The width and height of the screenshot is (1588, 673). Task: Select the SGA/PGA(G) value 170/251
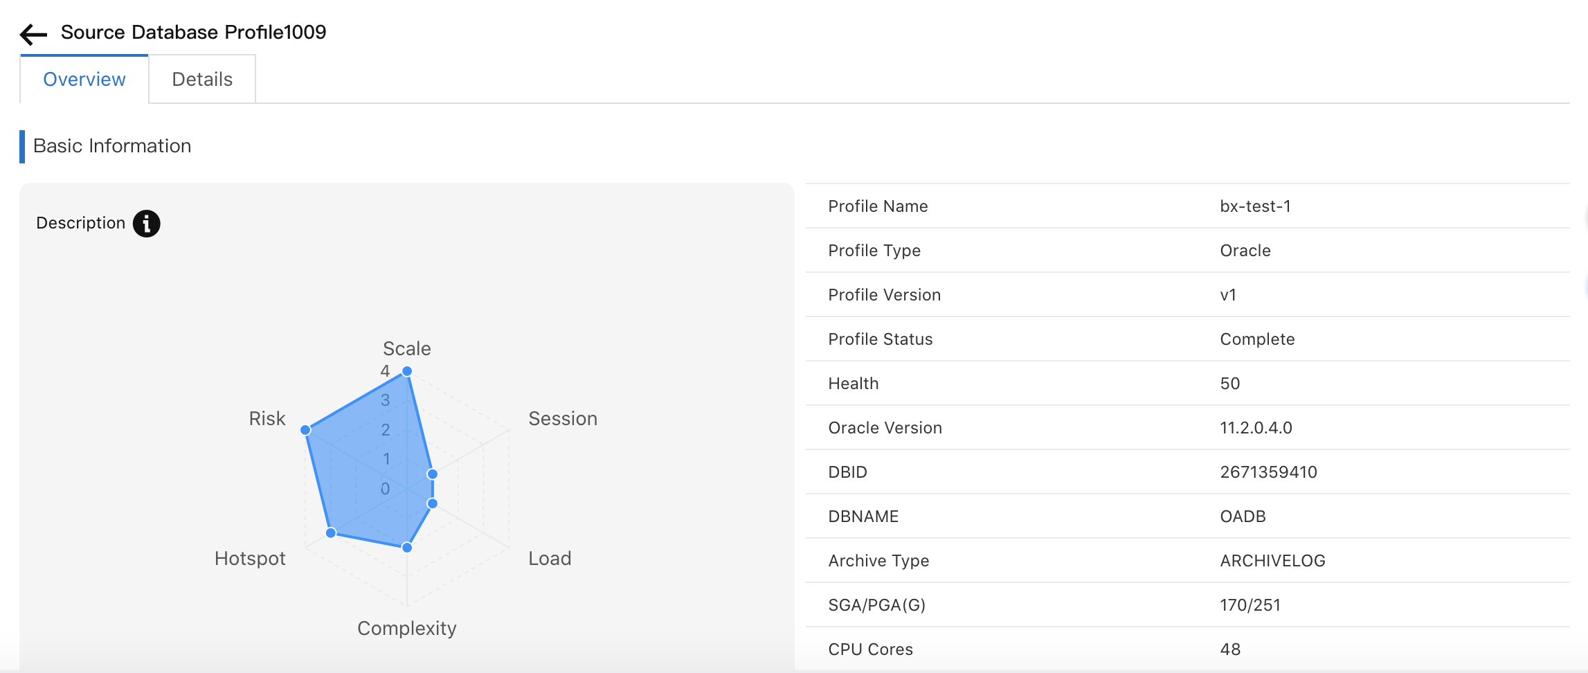[1250, 605]
